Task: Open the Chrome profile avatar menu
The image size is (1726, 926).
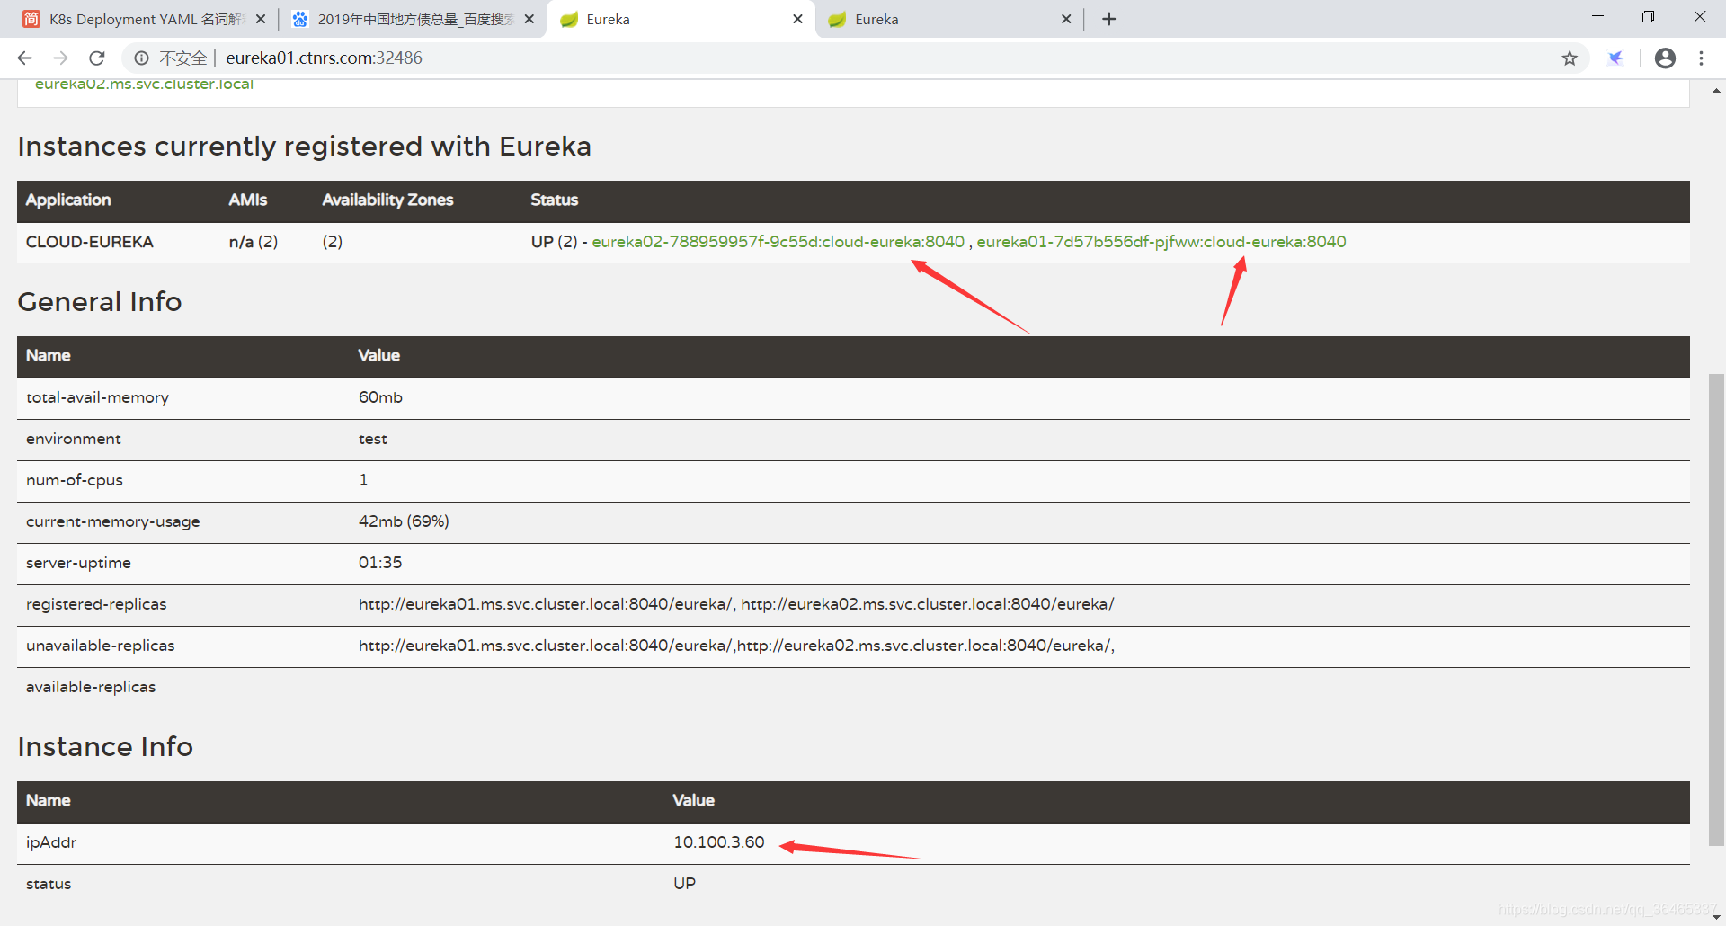Action: pos(1665,58)
